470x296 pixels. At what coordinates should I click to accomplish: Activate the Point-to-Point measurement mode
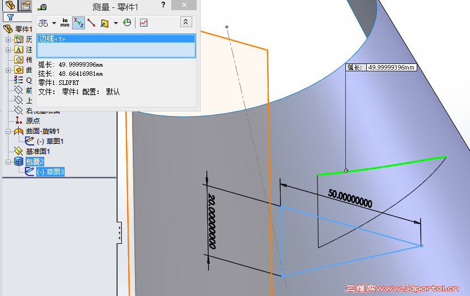[91, 23]
